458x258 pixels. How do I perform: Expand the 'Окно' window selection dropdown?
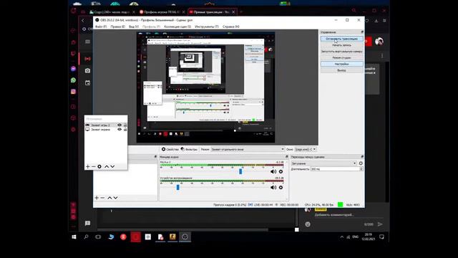(x=306, y=149)
